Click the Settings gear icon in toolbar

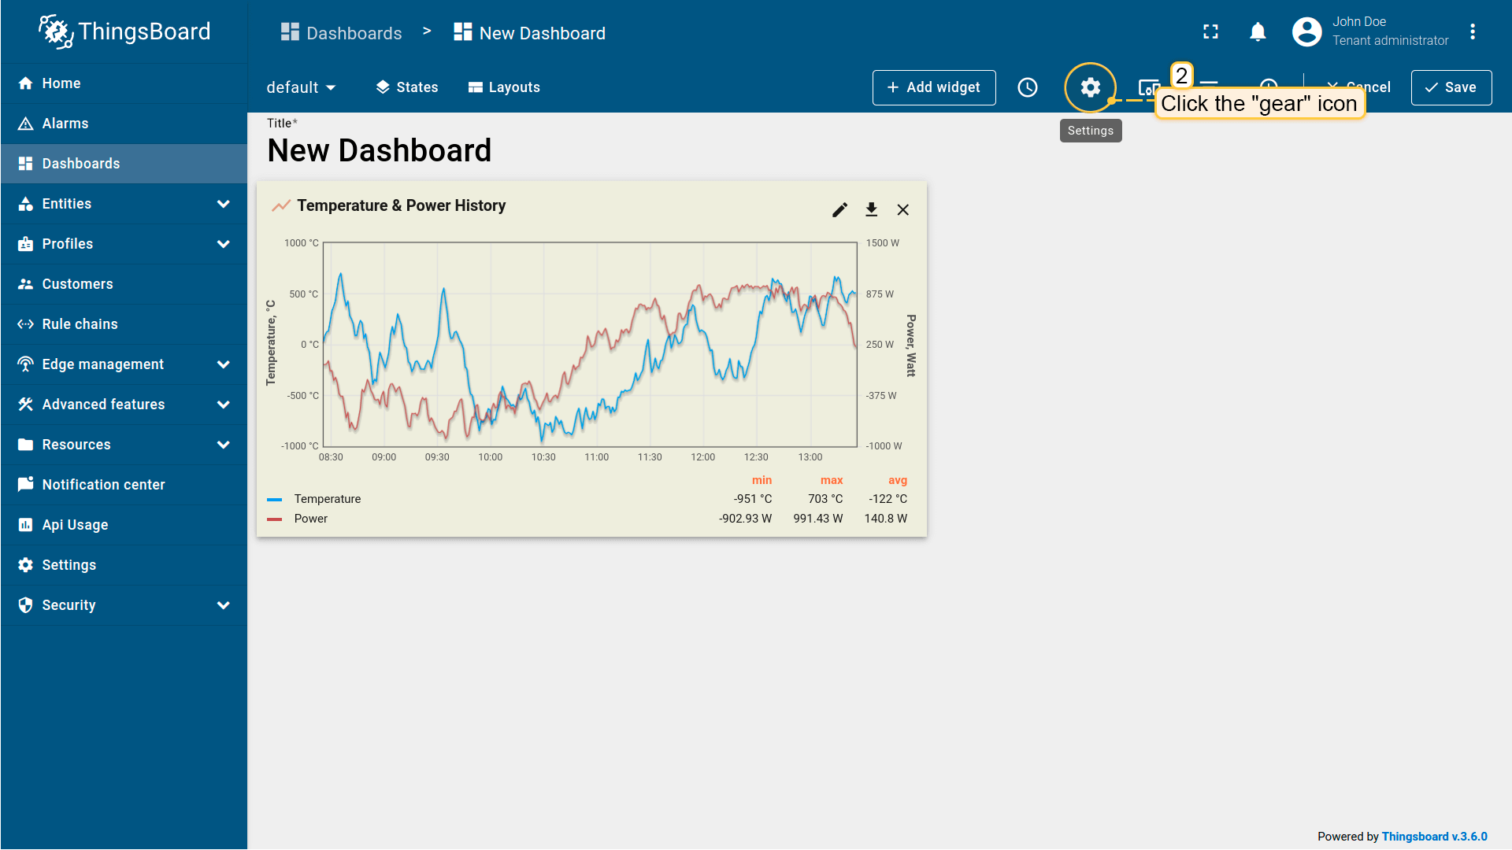coord(1090,87)
